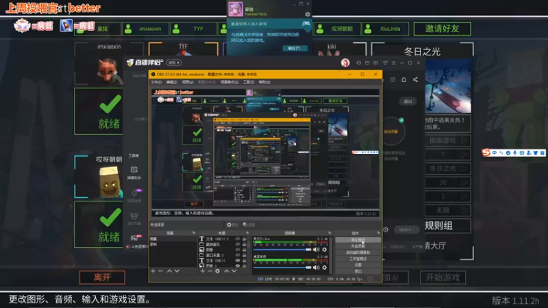
Task: Click the hamburger menu icon in 直播伴侣
Action: point(393,63)
